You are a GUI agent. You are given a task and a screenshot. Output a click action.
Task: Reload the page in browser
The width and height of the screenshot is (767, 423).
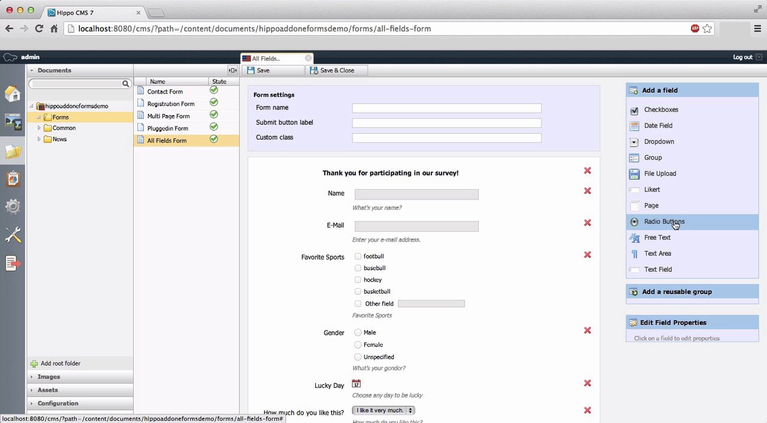[39, 28]
